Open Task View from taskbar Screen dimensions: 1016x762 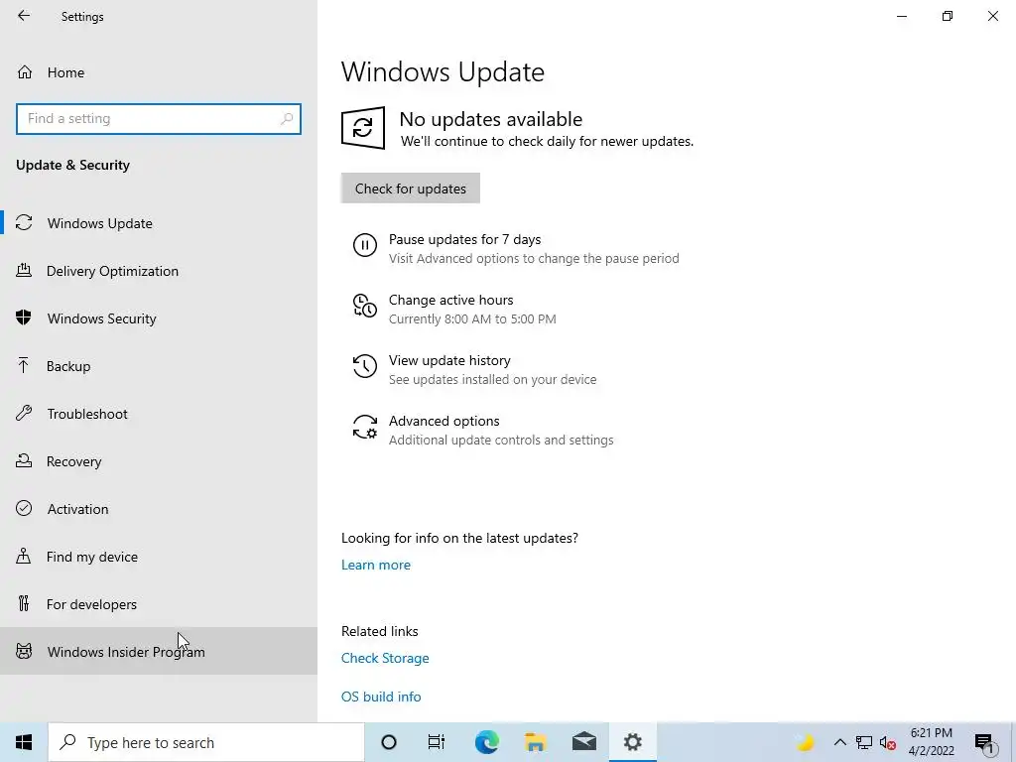click(437, 742)
